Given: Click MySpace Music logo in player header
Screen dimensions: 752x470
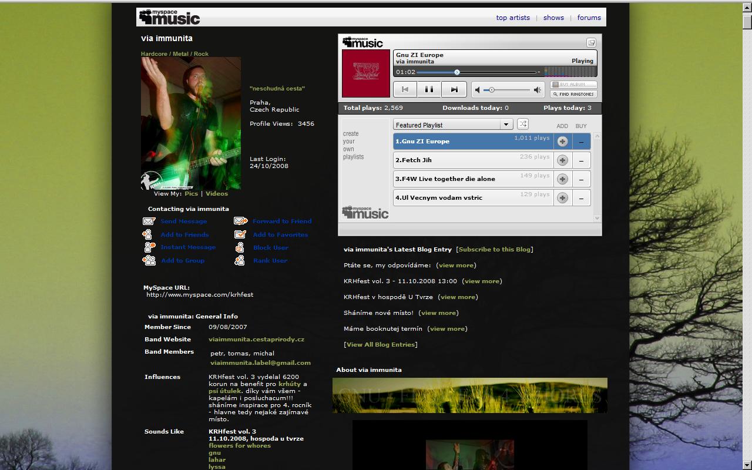Looking at the screenshot, I should 362,42.
